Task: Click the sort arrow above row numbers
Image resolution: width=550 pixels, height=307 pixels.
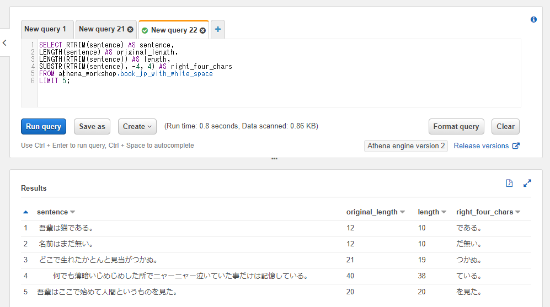Action: coord(25,212)
